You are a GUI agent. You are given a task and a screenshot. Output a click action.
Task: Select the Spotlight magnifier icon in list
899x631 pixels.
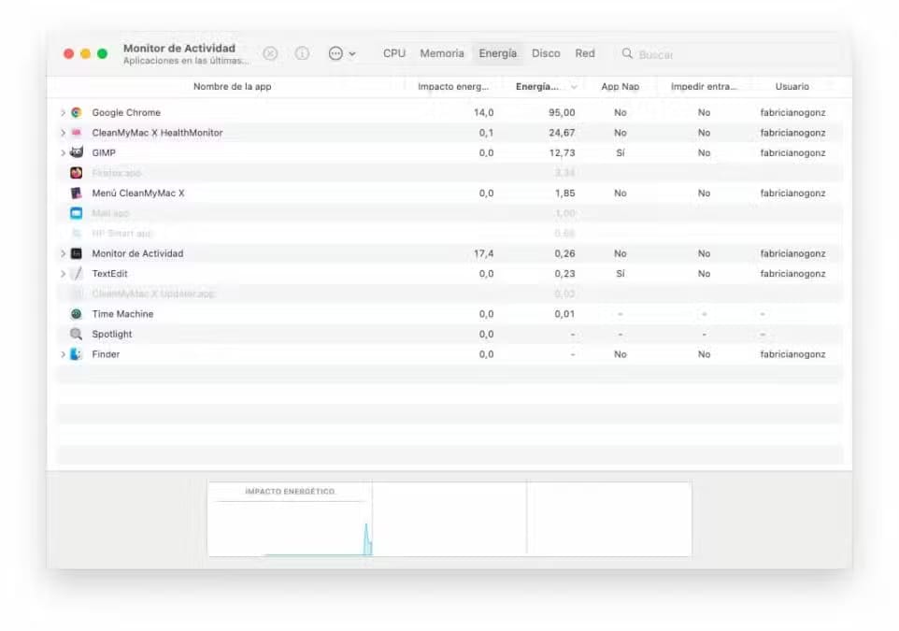point(77,334)
